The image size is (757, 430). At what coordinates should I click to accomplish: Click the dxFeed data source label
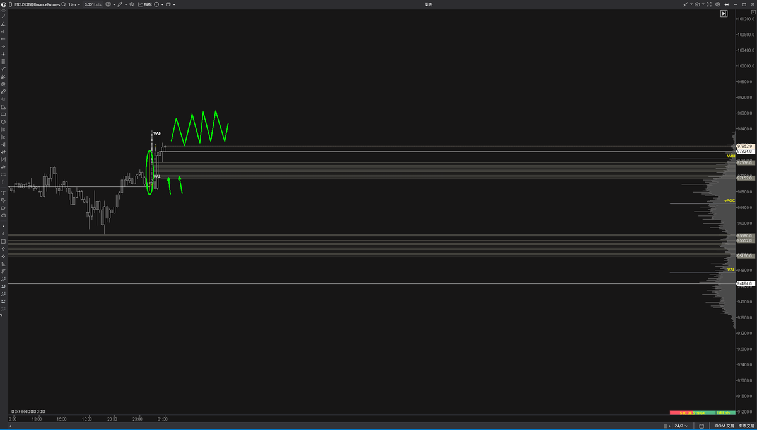(x=27, y=411)
